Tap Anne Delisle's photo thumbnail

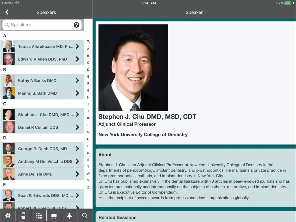pyautogui.click(x=9, y=174)
